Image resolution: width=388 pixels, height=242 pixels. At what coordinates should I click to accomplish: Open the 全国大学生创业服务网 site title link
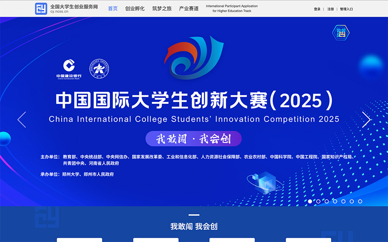[74, 7]
